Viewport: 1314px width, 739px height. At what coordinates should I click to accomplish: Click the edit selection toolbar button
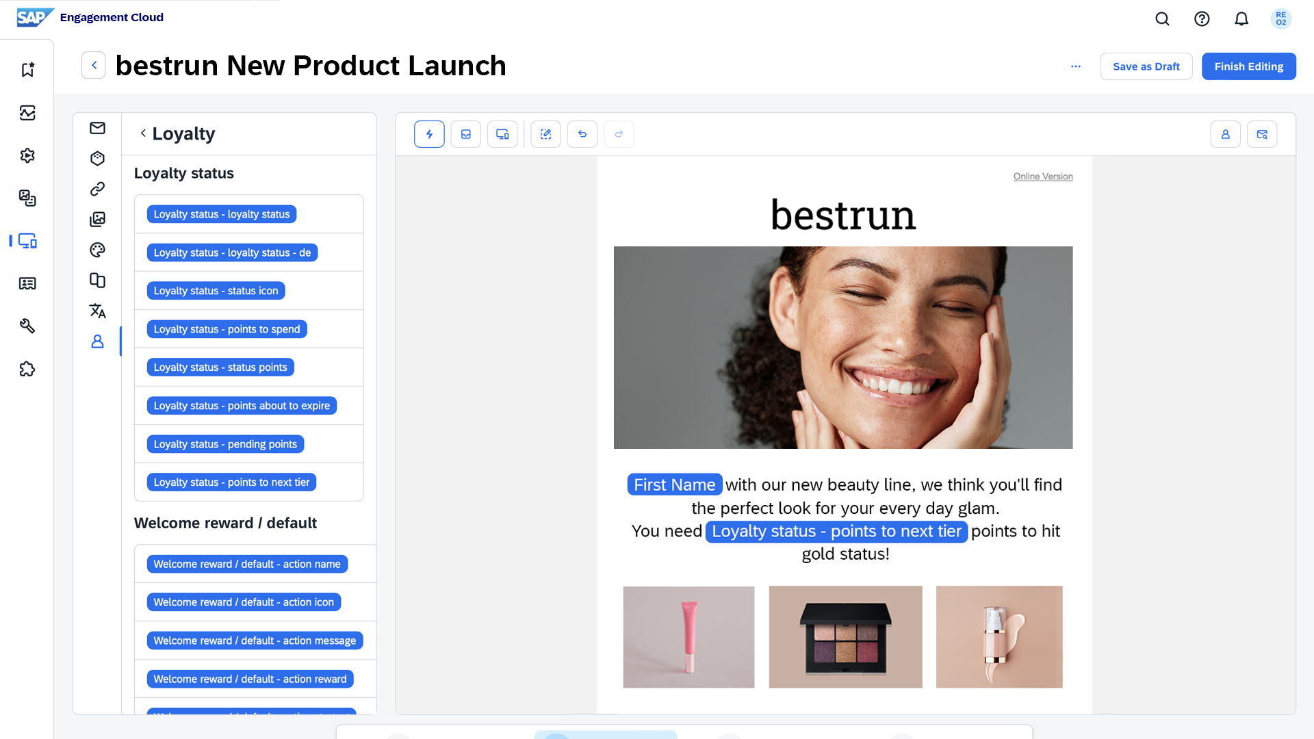(x=546, y=134)
